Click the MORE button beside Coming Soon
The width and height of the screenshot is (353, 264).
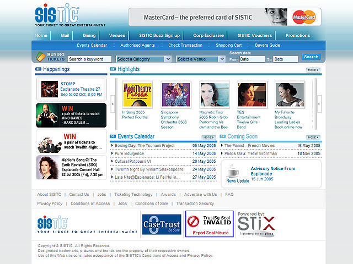(313, 137)
